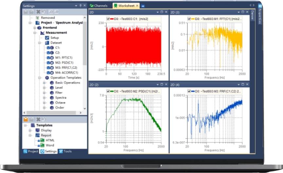Switch to the Worksheet tab
The image size is (283, 173).
click(x=126, y=6)
